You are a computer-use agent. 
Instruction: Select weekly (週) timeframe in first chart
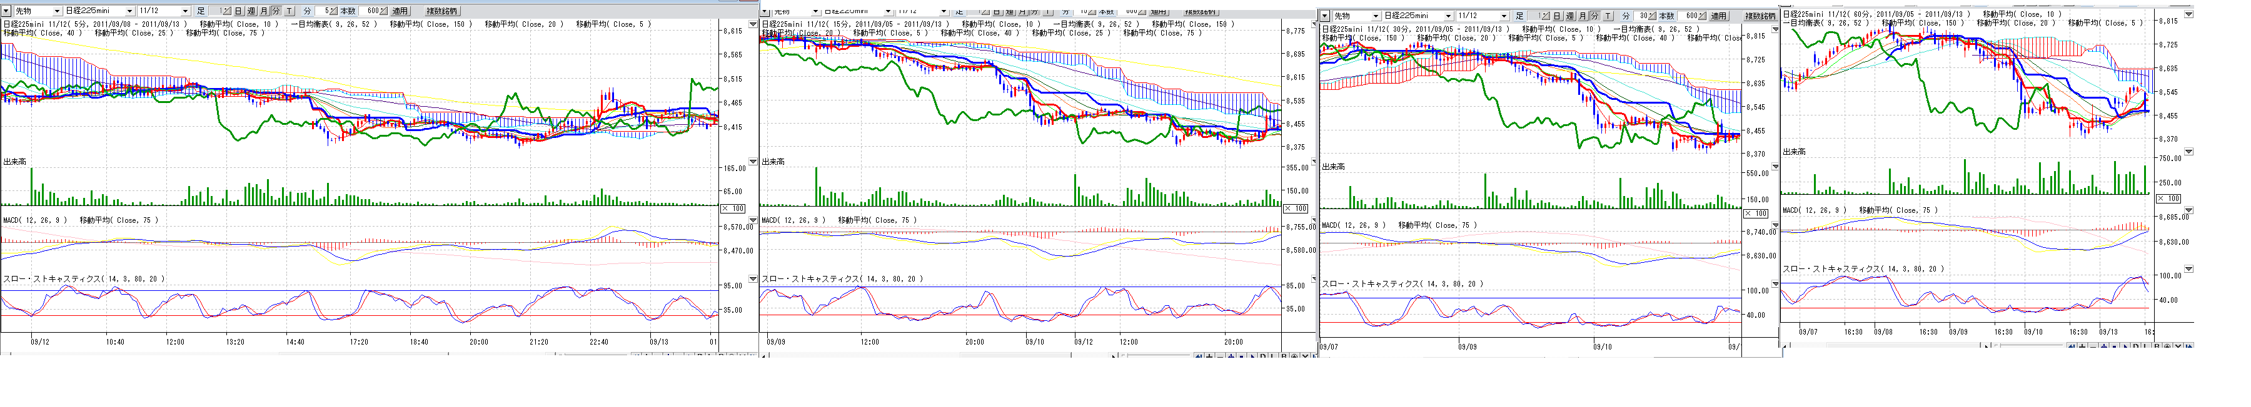coord(251,11)
